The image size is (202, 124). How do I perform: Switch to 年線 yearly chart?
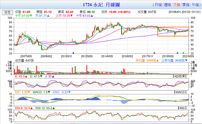(195, 5)
